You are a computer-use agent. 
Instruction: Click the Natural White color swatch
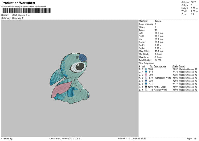pyautogui.click(x=146, y=90)
